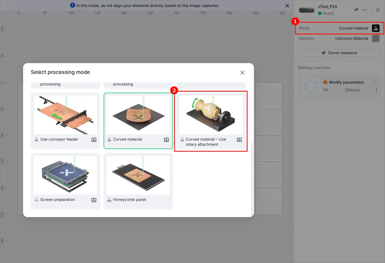Close the Select processing mode dialog
385x263 pixels.
242,73
